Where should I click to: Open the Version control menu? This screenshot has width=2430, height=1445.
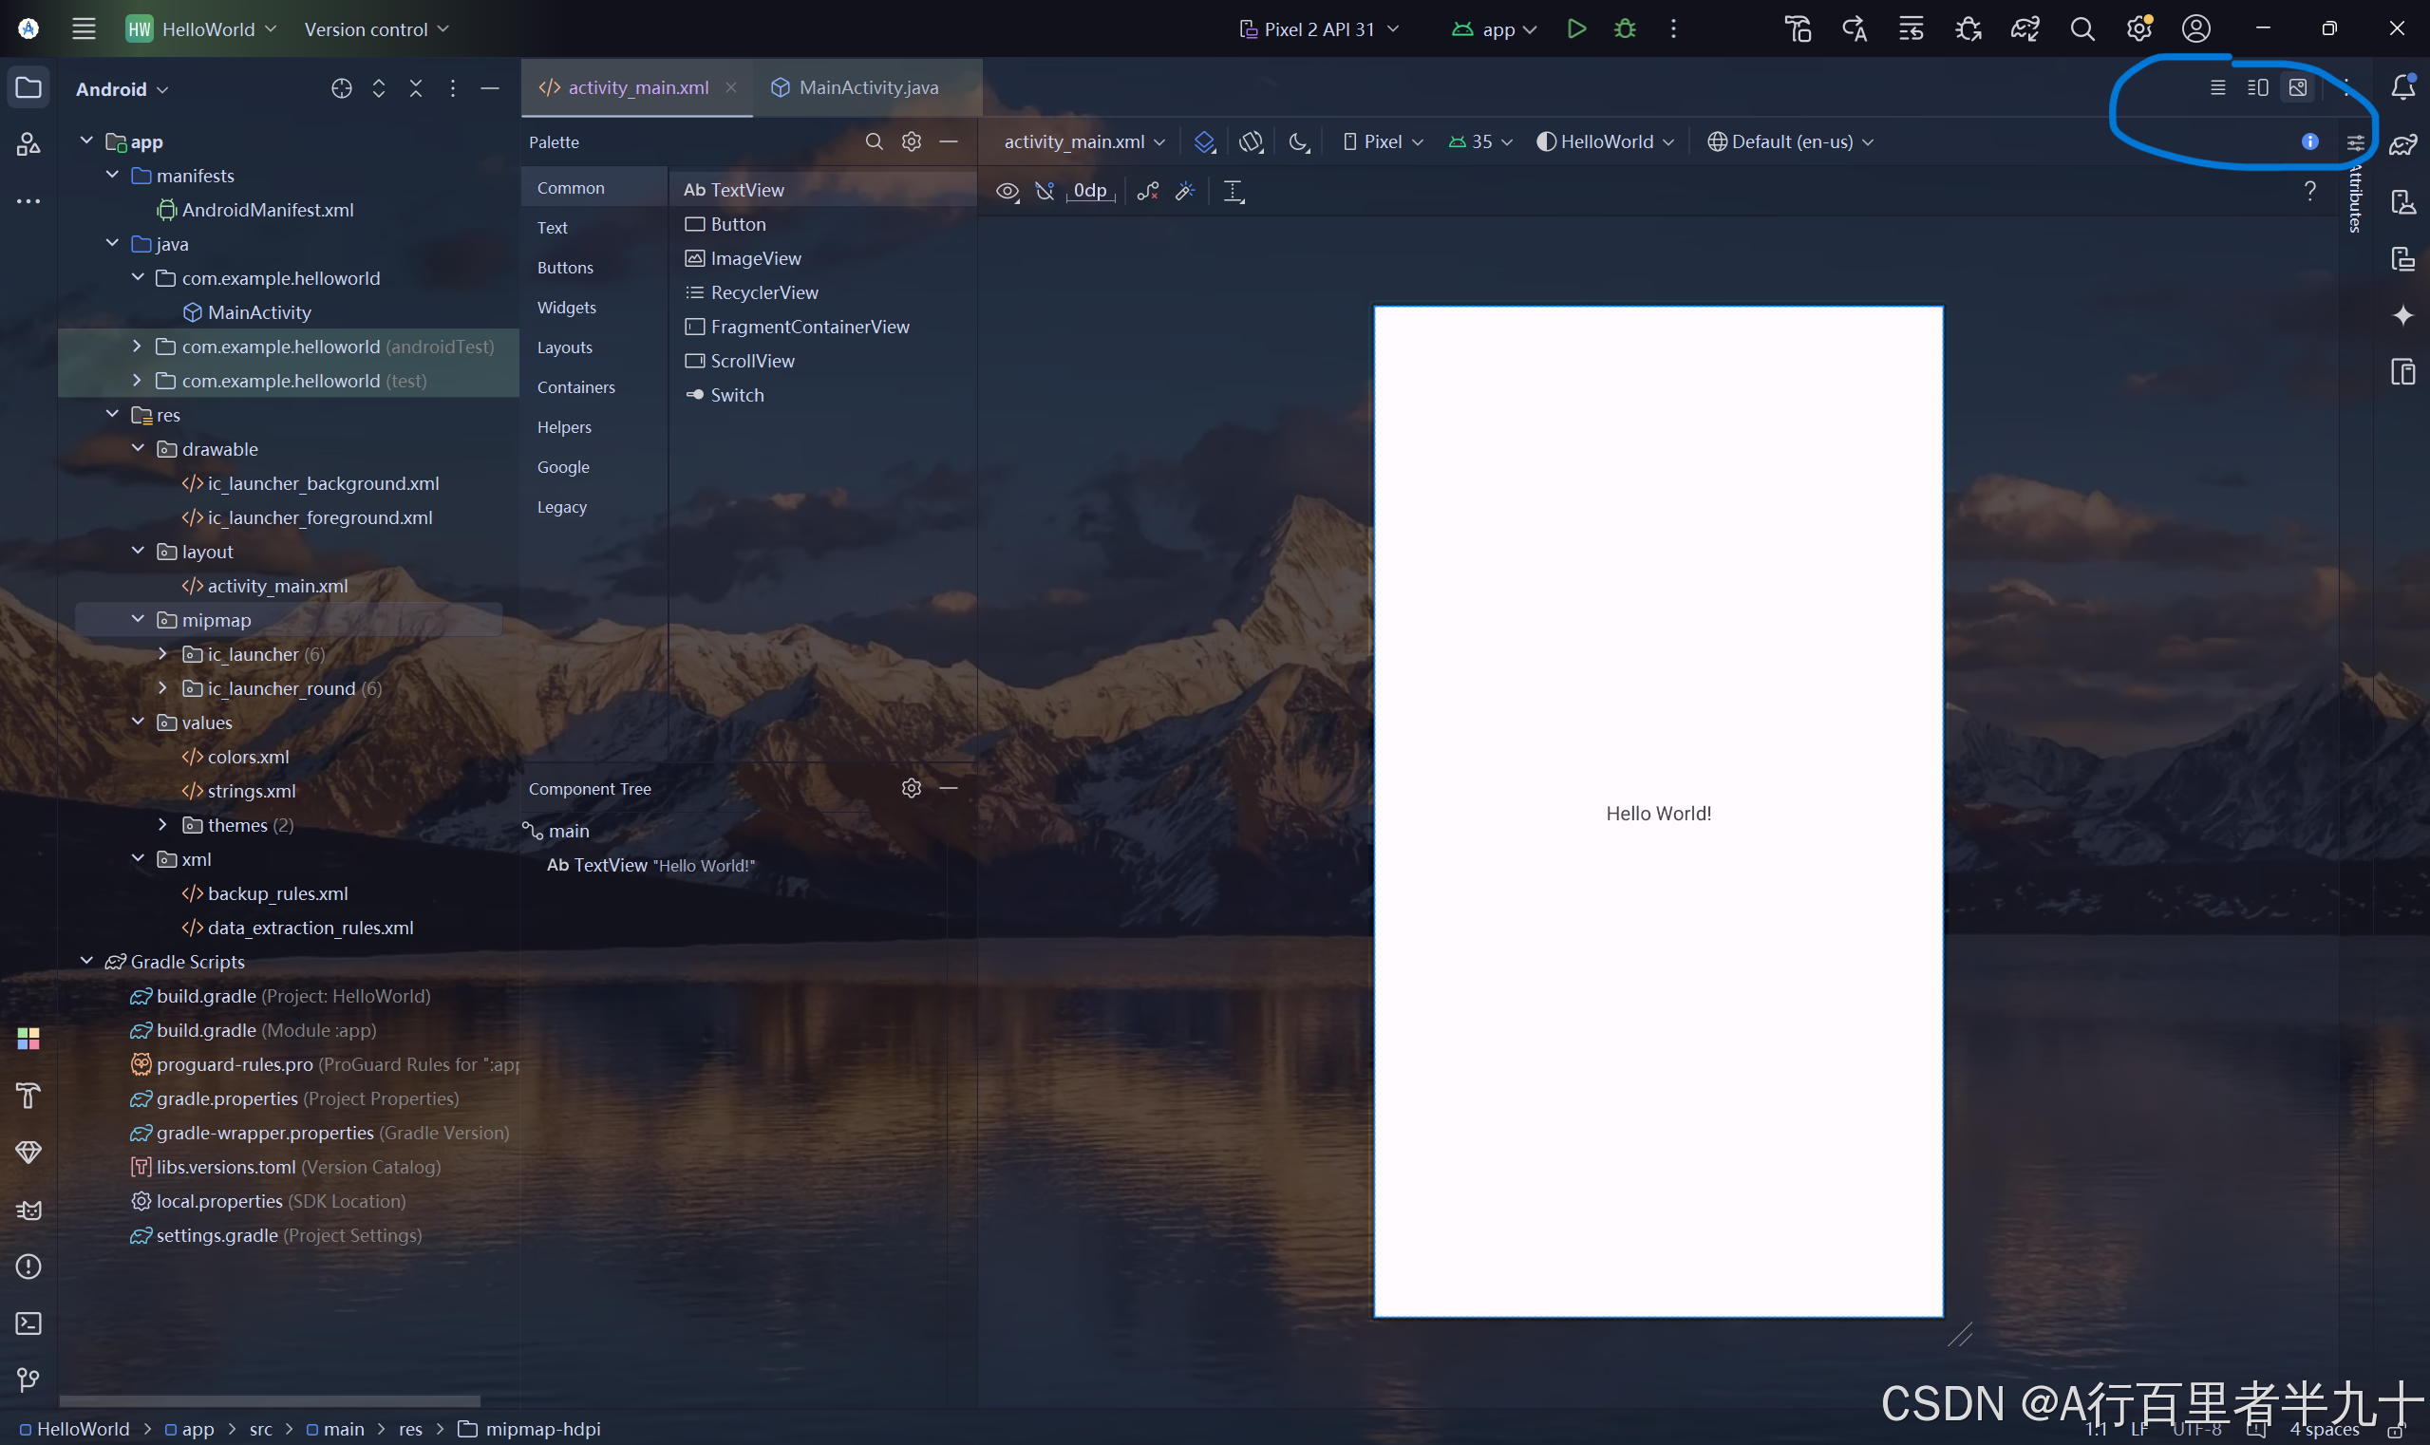click(x=376, y=29)
